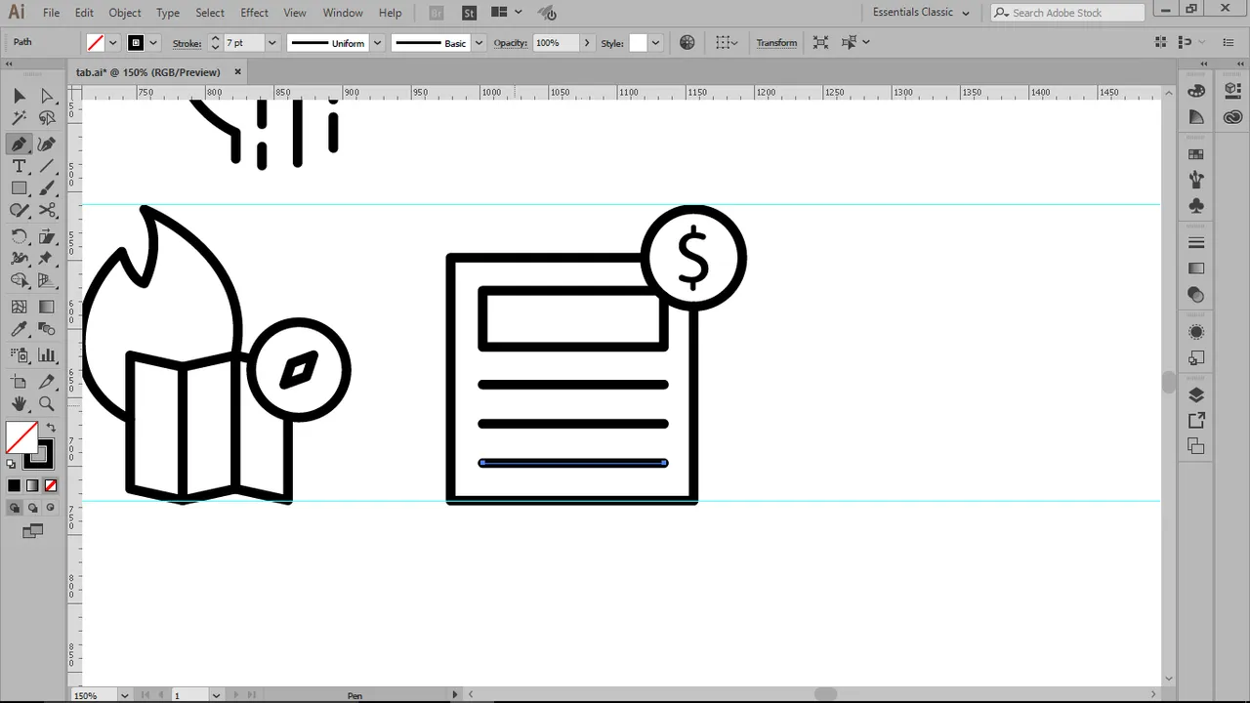1250x703 pixels.
Task: Choose the Lasso tool
Action: 46,118
